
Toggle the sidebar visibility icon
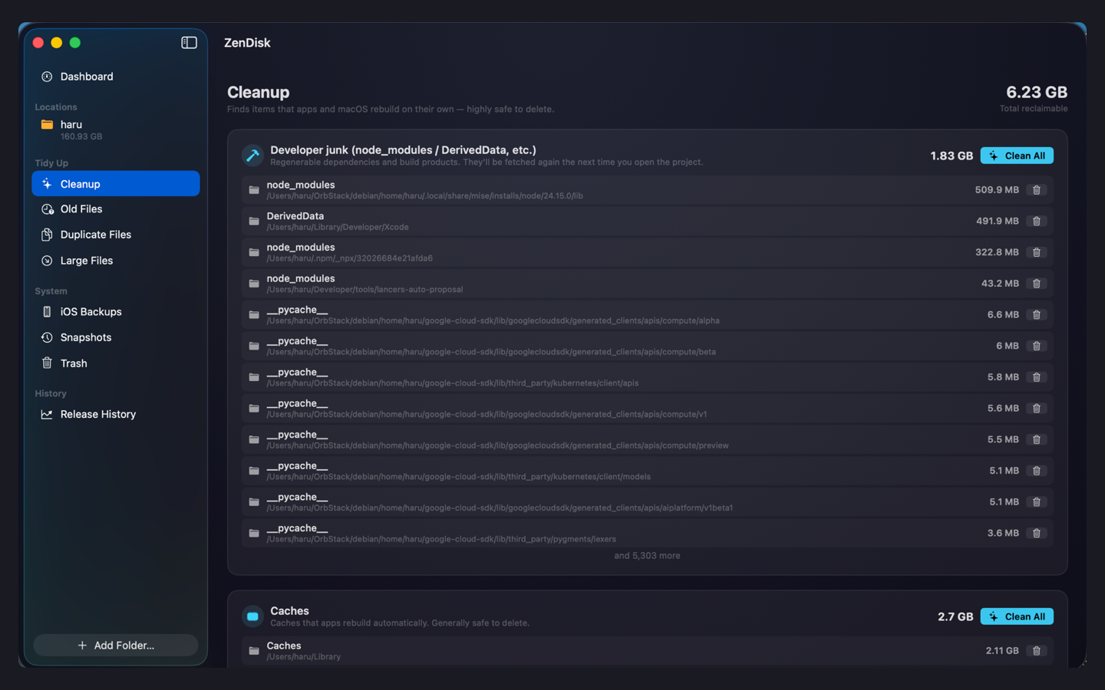(x=189, y=43)
